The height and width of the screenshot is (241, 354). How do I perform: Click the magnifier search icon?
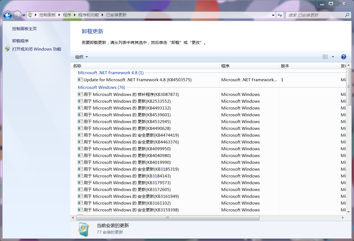click(x=347, y=15)
